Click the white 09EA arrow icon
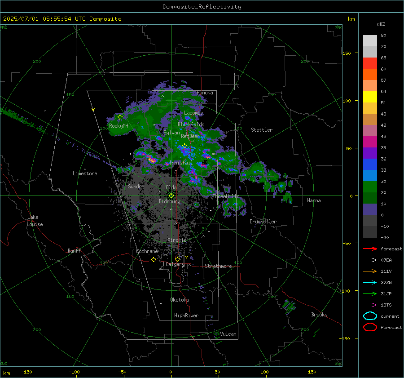This screenshot has width=404, height=378. pos(370,260)
